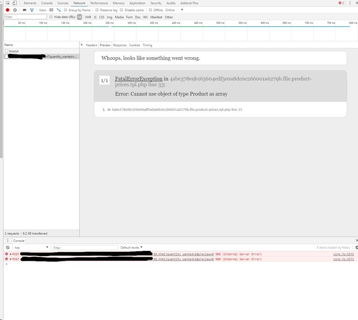Filter requests by Manifest
The width and height of the screenshot is (358, 320).
(x=156, y=17)
